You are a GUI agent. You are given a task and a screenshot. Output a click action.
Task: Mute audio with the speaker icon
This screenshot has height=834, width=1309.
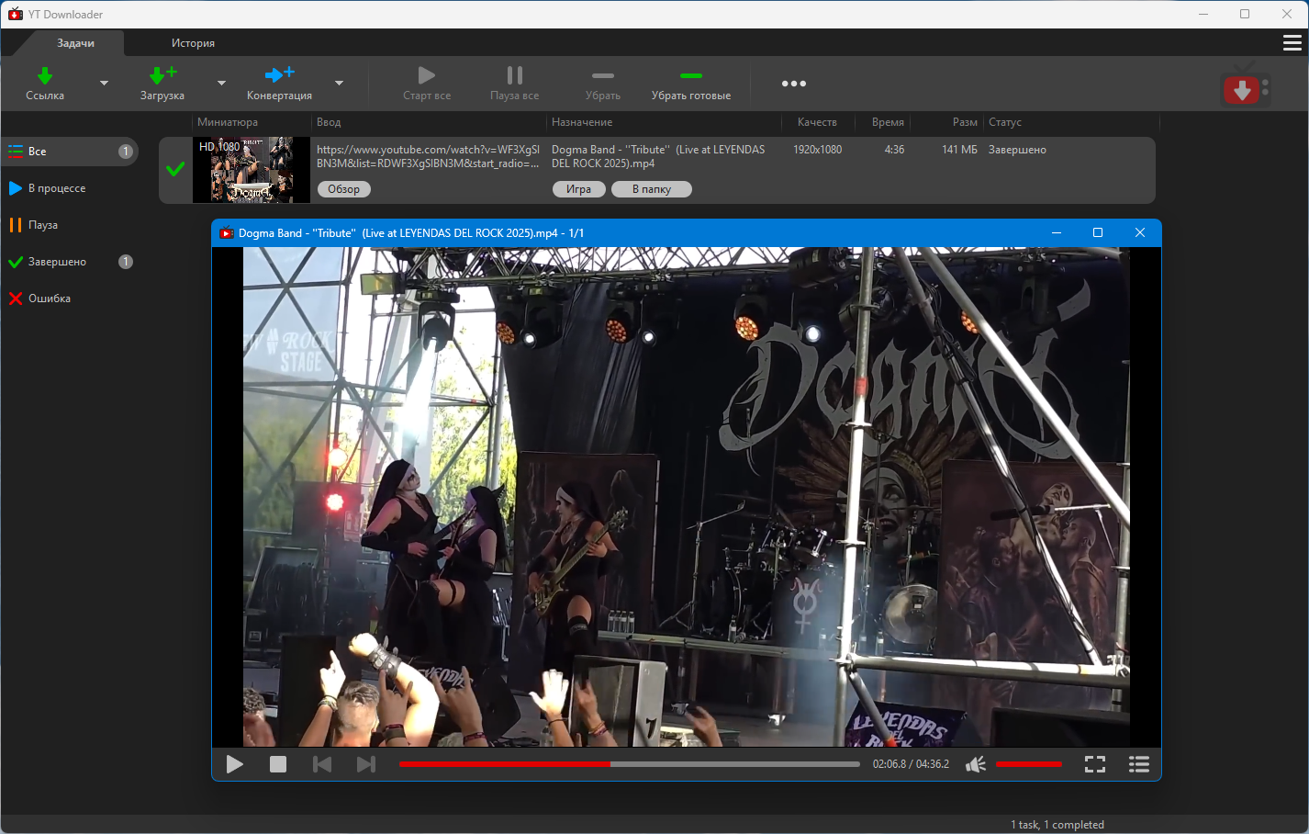point(975,764)
